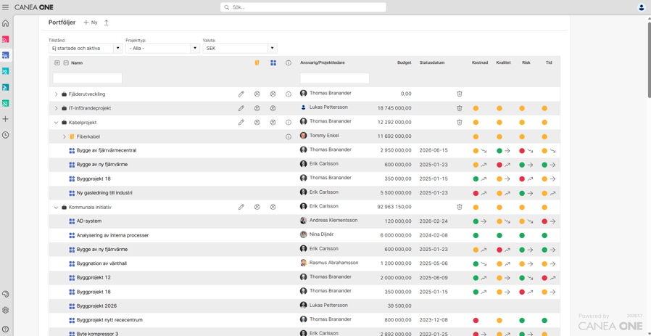Click the blue projects column header icon
The image size is (651, 336).
[x=273, y=63]
